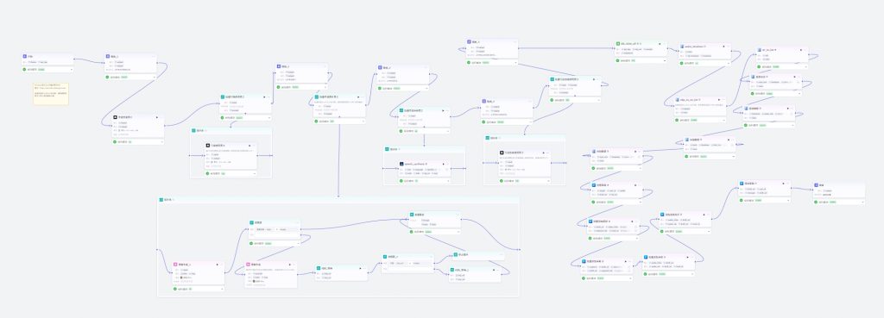884x318 pixels.
Task: Run the audio_timelines node with its play button
Action: pos(723,47)
